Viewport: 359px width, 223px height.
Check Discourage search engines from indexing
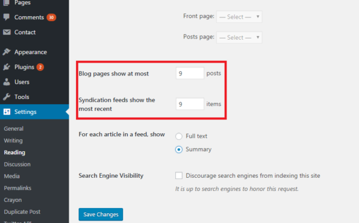pos(179,175)
